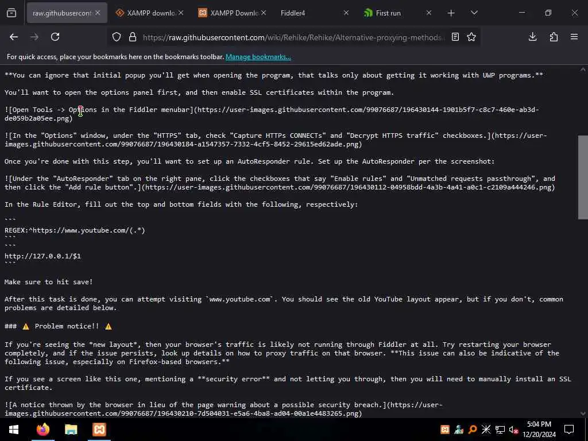Image resolution: width=588 pixels, height=441 pixels.
Task: Click the person tray icon beside XAMPP
Action: (459, 430)
